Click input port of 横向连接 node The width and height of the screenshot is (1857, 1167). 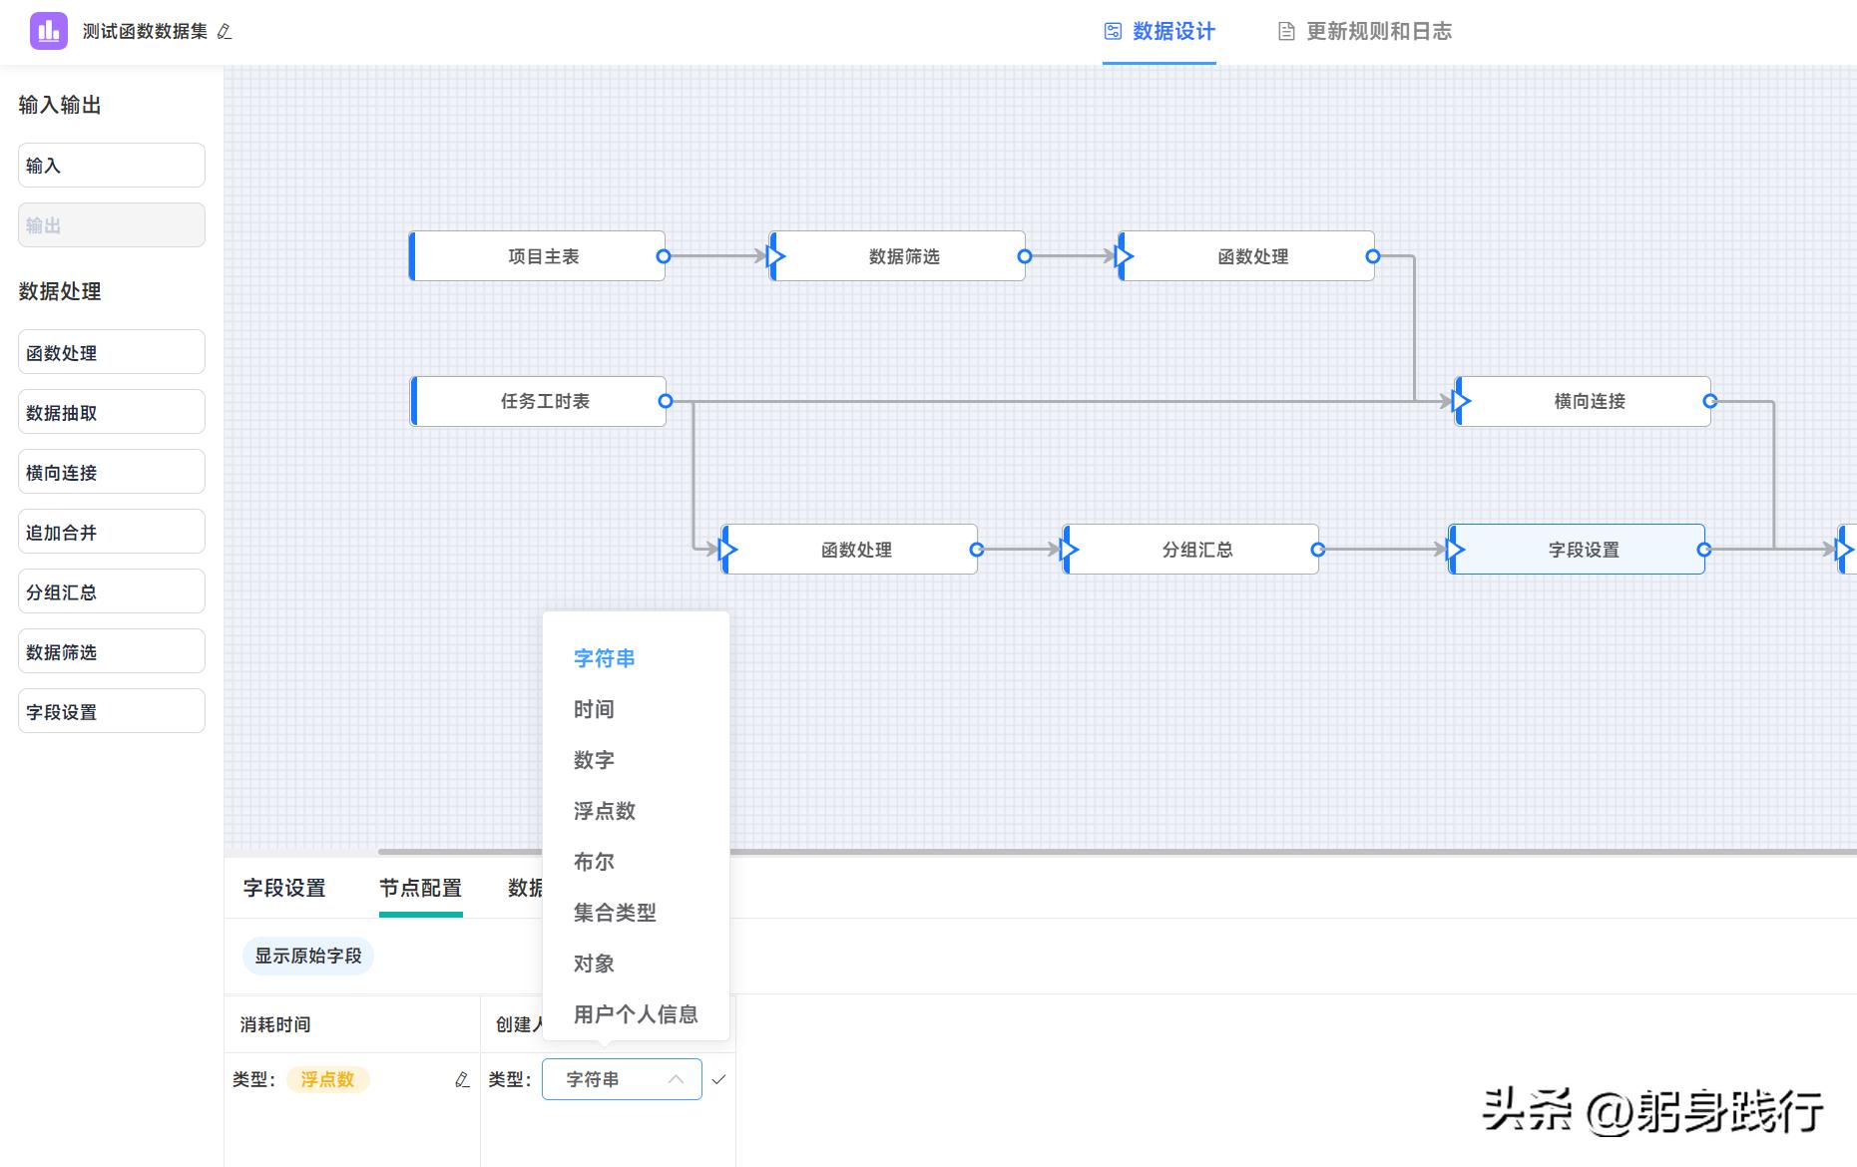1461,401
